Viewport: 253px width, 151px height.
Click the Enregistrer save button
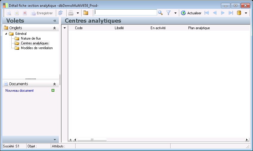(x=42, y=13)
